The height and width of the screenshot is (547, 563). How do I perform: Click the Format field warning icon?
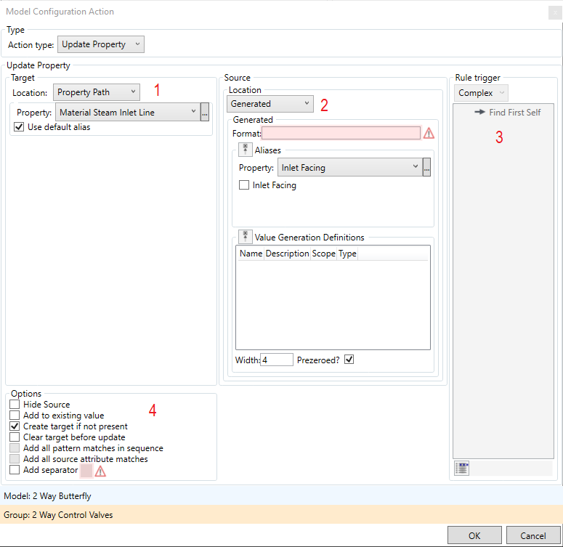[429, 133]
